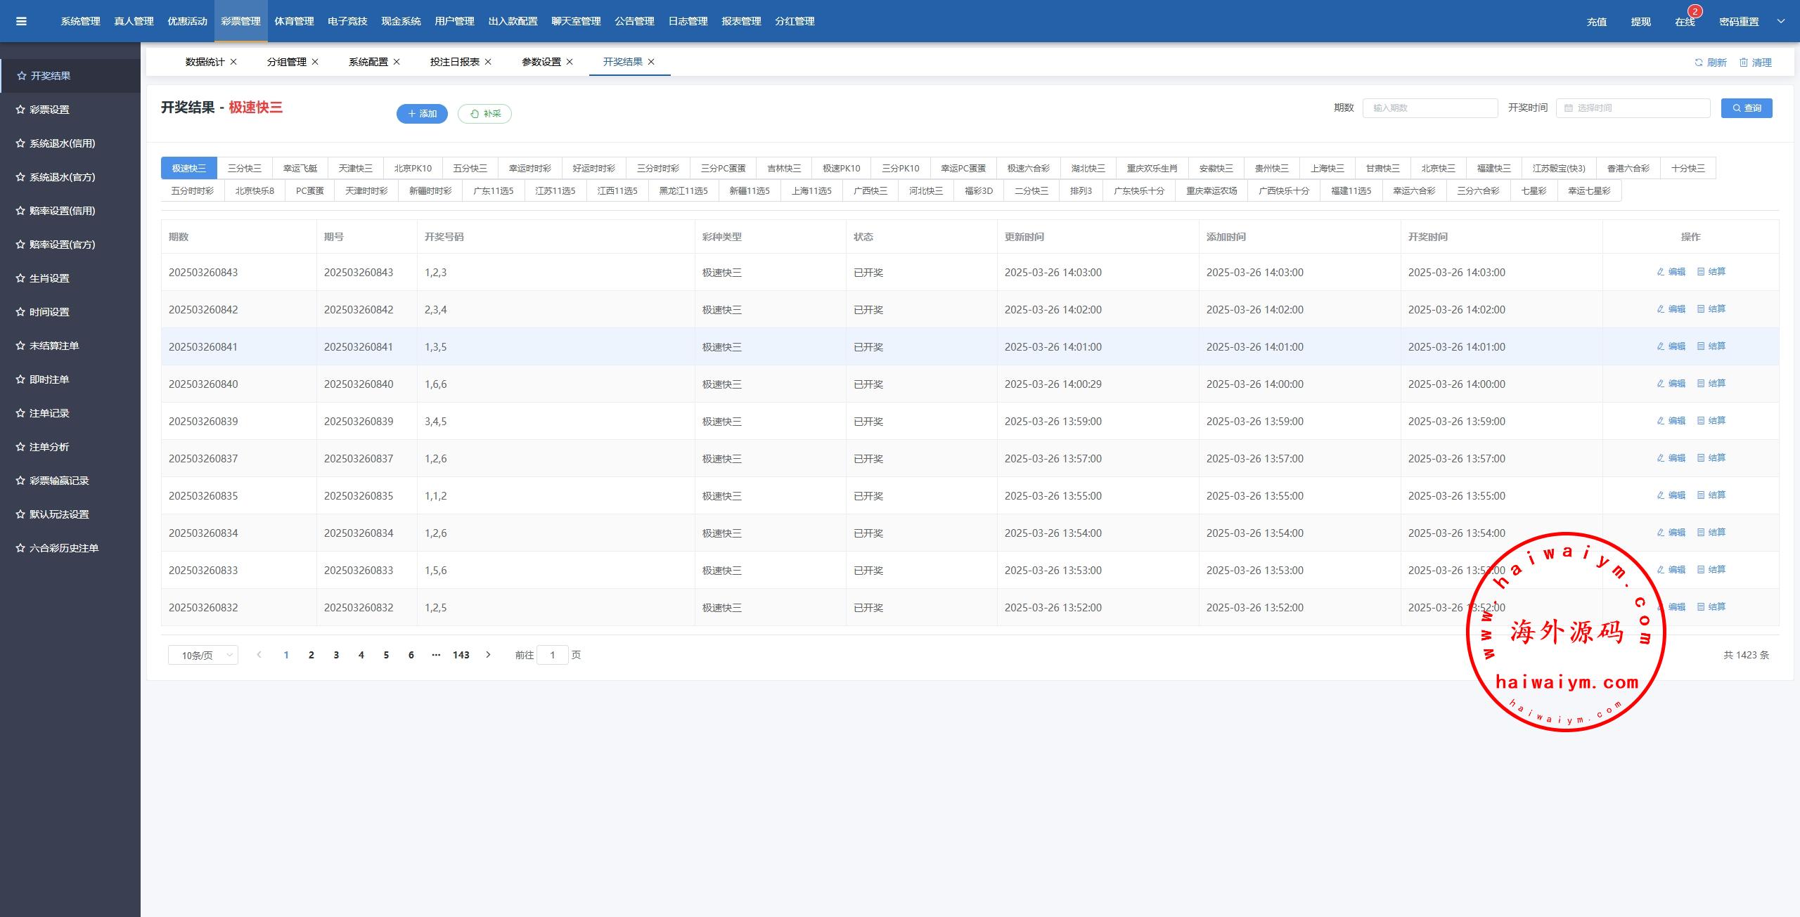The image size is (1800, 917).
Task: Switch to the 投注日报表 tab
Action: 454,62
